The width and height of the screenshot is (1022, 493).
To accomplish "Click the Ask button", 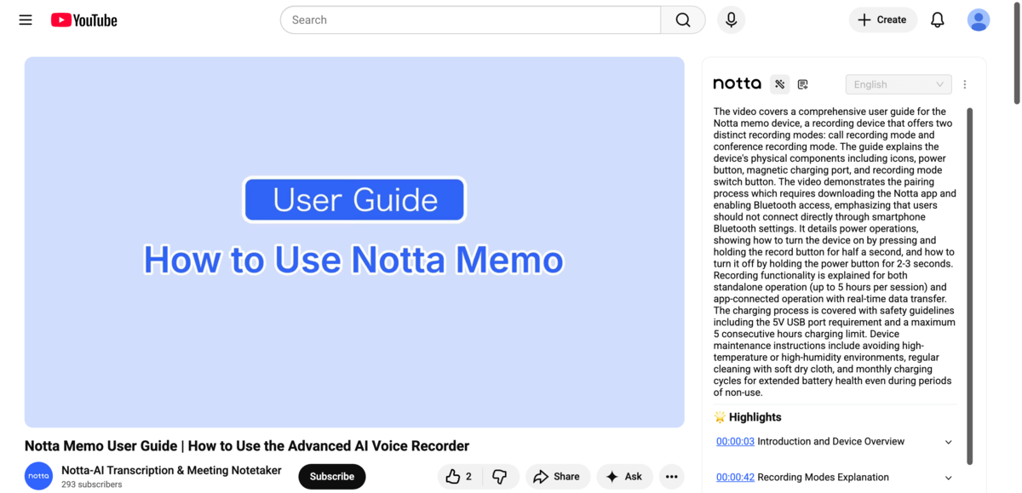I will (624, 477).
